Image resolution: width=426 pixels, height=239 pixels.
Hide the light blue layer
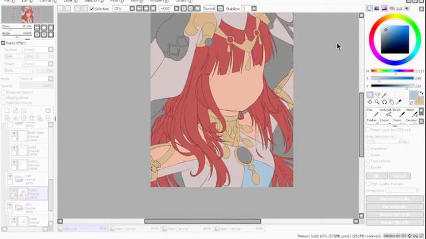point(13,133)
